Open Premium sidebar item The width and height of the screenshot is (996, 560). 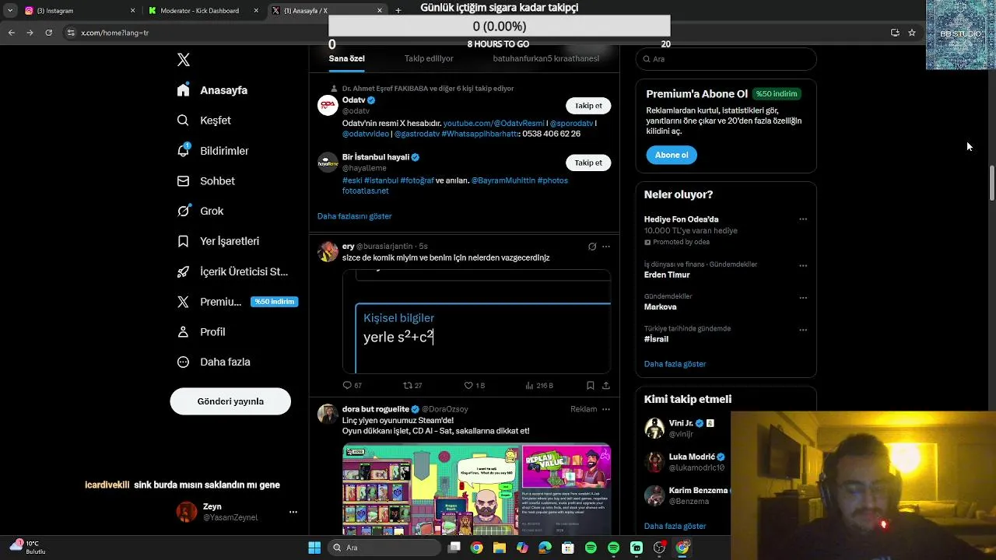coord(237,302)
